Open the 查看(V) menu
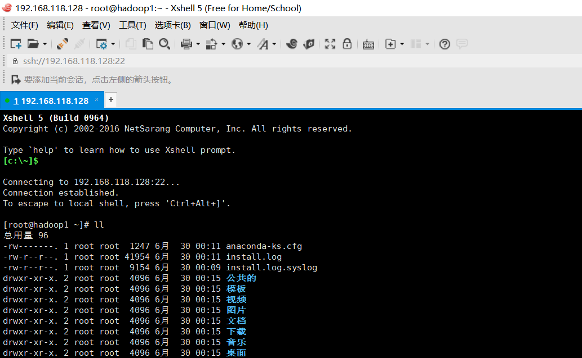This screenshot has height=358, width=582. click(x=96, y=25)
